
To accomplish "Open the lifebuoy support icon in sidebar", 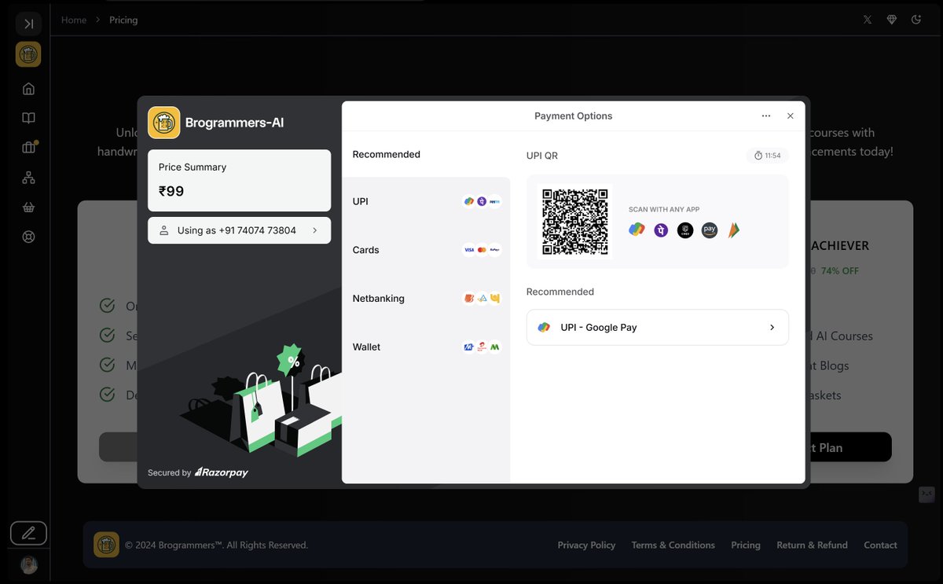I will click(28, 237).
